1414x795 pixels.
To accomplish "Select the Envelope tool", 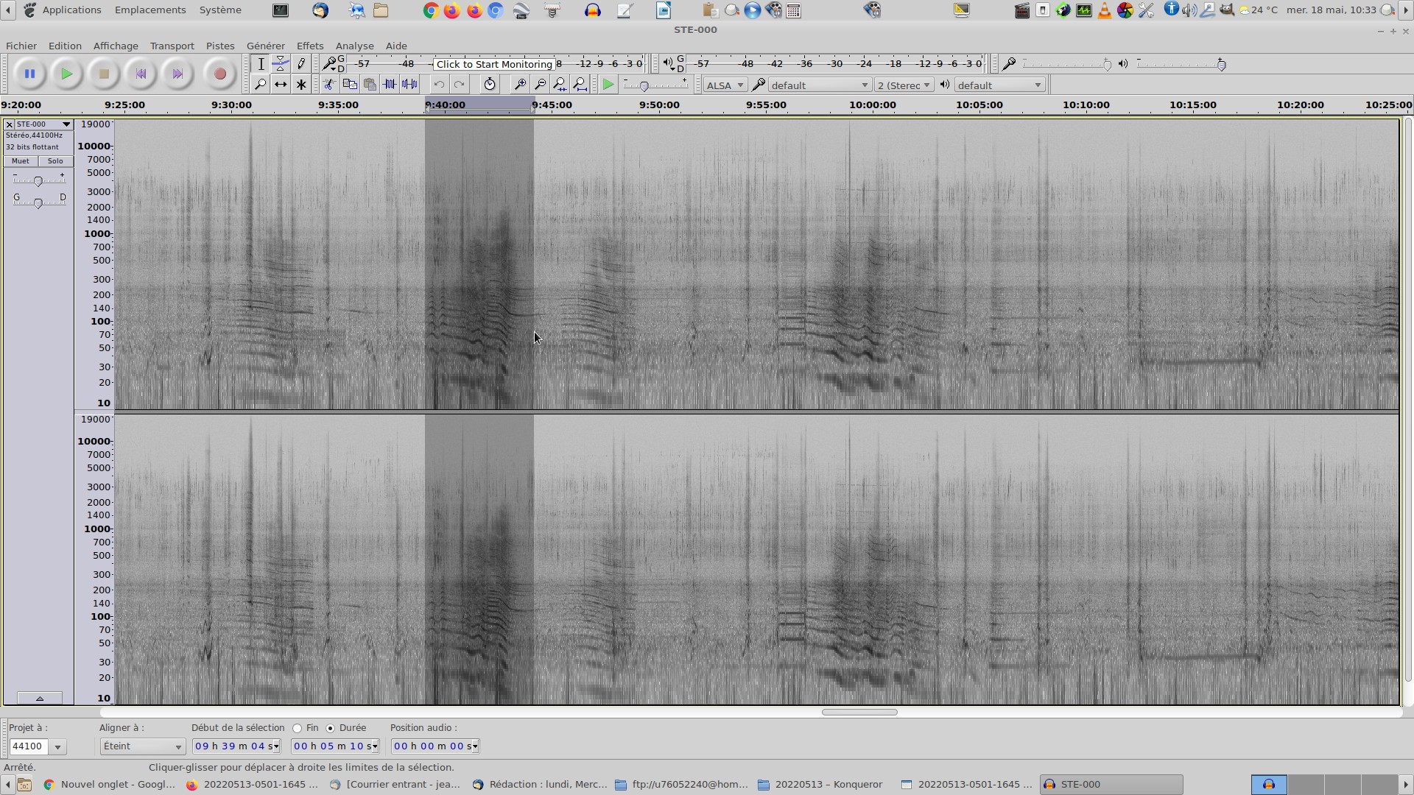I will (281, 64).
